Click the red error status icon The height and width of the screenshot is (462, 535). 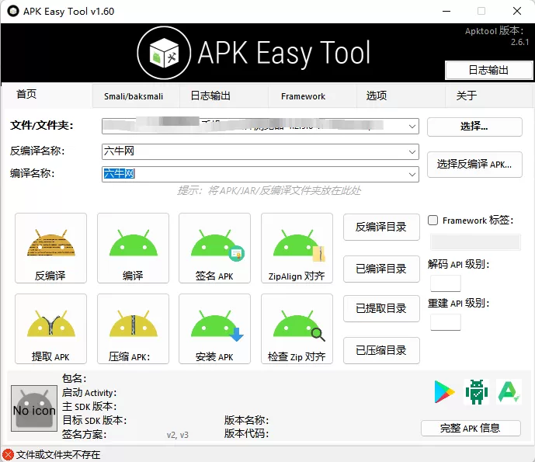click(8, 454)
